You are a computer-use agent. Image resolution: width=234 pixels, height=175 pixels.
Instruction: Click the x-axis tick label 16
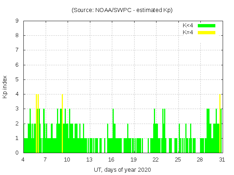[112, 159]
